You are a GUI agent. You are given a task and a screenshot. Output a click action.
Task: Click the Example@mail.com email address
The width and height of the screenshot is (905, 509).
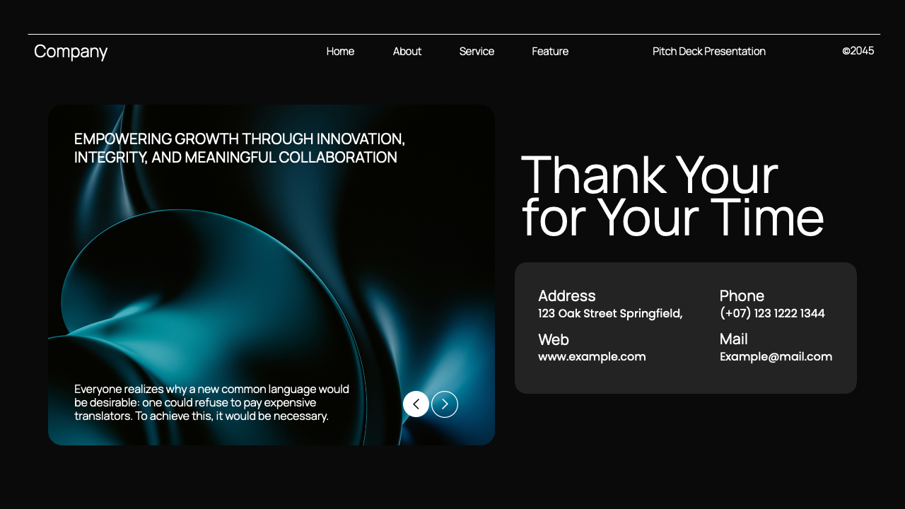(x=776, y=357)
